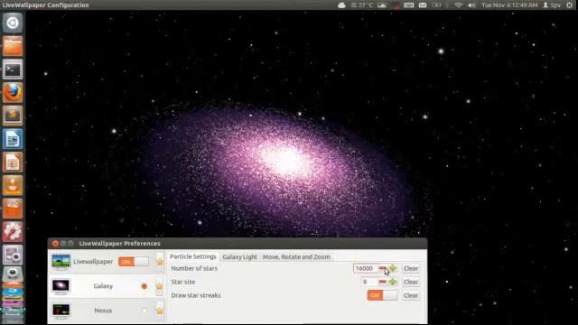578x325 pixels.
Task: Toggle Draw star streaks switch
Action: pyautogui.click(x=382, y=295)
